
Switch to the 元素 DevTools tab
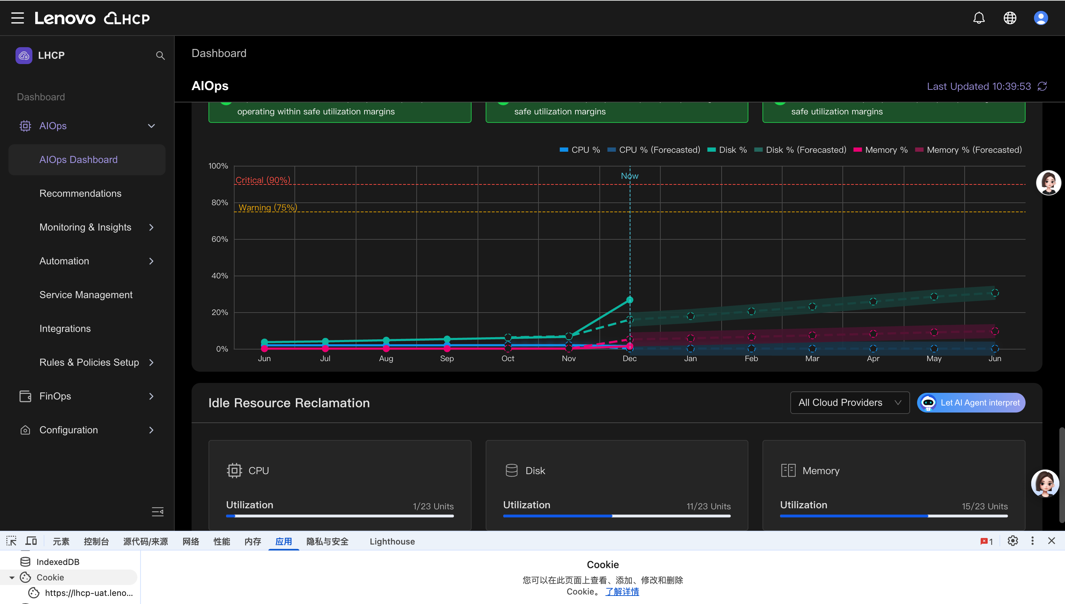(x=61, y=541)
